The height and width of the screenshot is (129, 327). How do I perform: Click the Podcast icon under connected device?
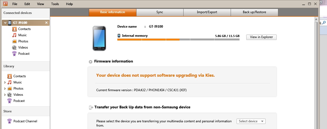[15, 54]
